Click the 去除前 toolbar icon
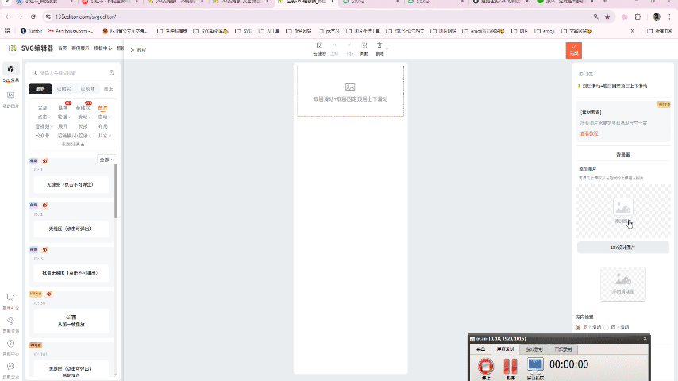Viewport: 678px width, 381px height. click(x=319, y=48)
